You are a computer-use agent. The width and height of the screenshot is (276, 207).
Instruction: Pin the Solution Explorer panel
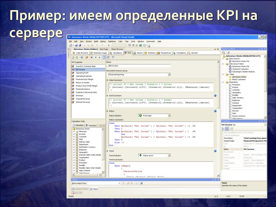(262, 49)
